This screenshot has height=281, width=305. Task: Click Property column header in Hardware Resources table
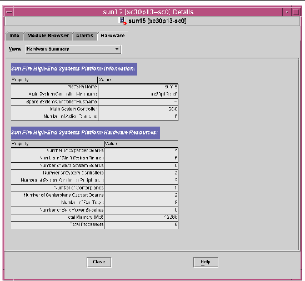click(x=58, y=144)
